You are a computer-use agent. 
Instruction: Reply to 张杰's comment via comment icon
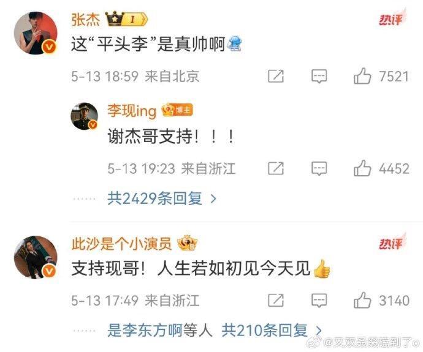point(319,77)
